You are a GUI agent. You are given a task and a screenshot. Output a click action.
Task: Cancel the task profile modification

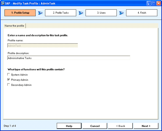(x=95, y=126)
